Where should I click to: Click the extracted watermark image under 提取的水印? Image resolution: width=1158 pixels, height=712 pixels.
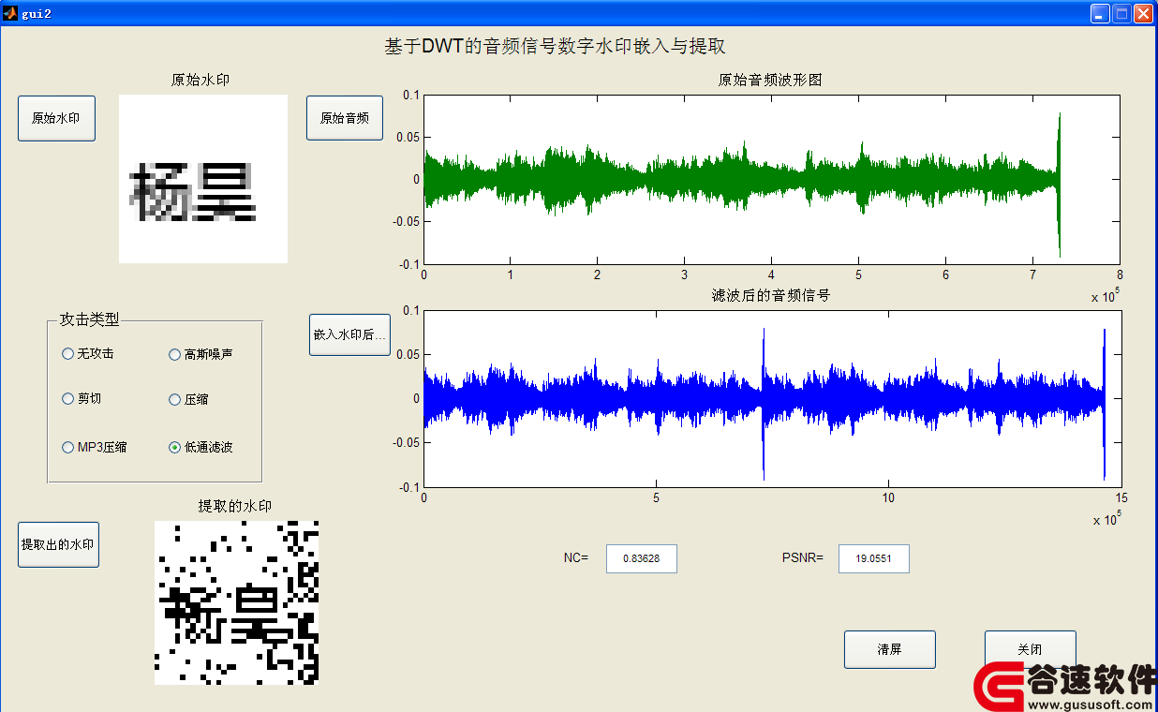coord(237,602)
